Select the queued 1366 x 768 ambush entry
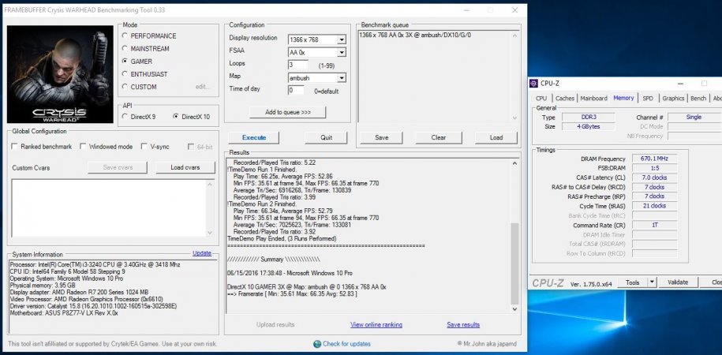This screenshot has height=355, width=722. pyautogui.click(x=415, y=35)
